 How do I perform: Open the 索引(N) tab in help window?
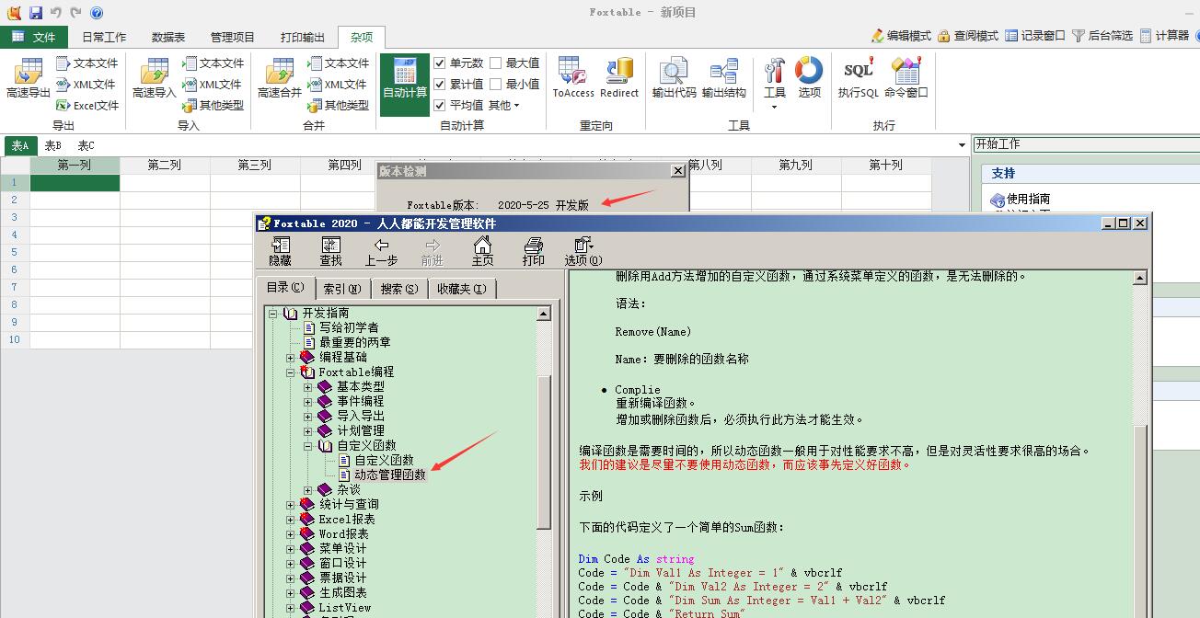[x=341, y=289]
